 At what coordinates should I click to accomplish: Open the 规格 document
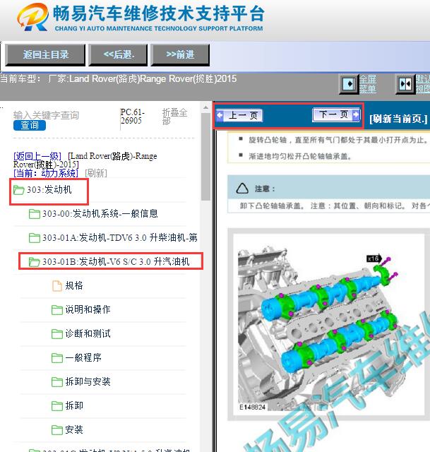click(x=74, y=285)
